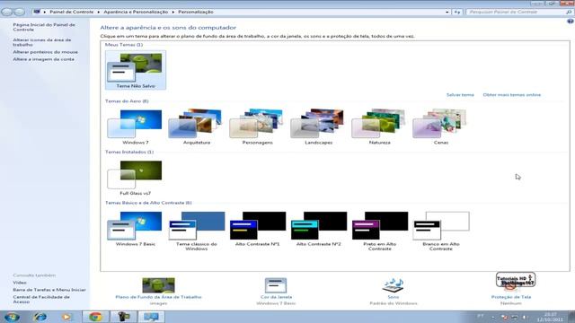Open the Sons settings icon
Image resolution: width=575 pixels, height=323 pixels.
point(394,285)
